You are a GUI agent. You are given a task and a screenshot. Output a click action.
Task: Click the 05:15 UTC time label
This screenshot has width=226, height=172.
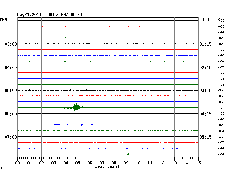coord(205,137)
